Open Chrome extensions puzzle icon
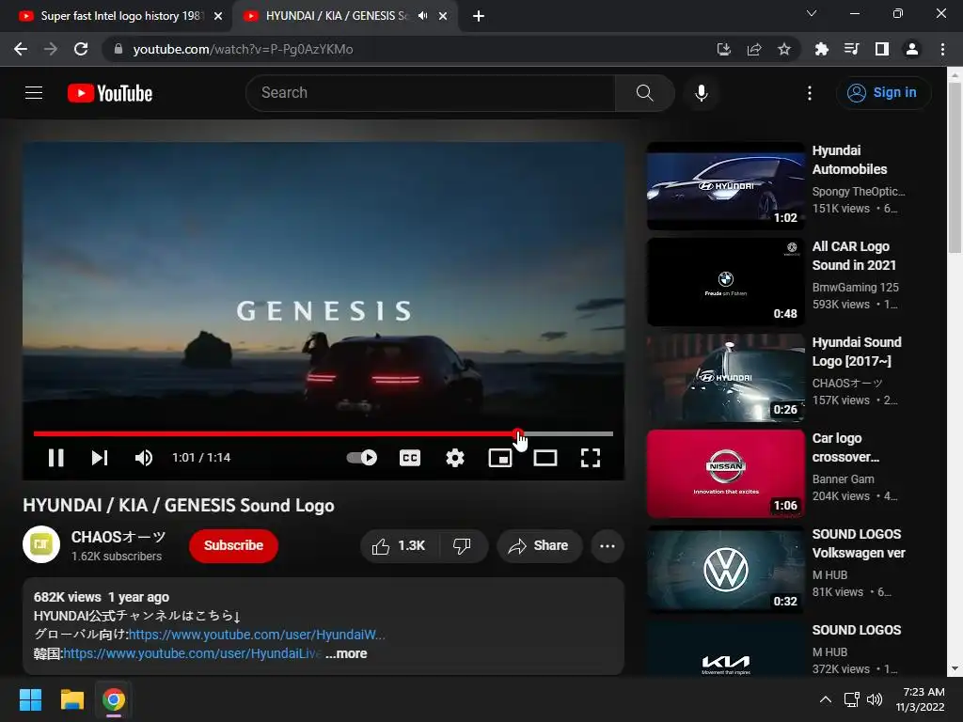This screenshot has width=963, height=722. click(x=821, y=49)
